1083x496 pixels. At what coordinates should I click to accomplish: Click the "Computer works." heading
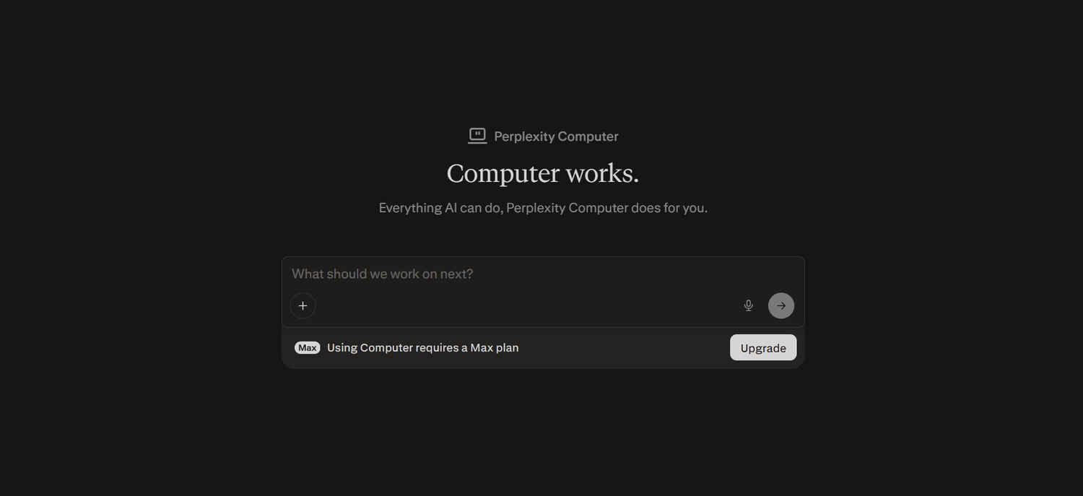pos(543,173)
